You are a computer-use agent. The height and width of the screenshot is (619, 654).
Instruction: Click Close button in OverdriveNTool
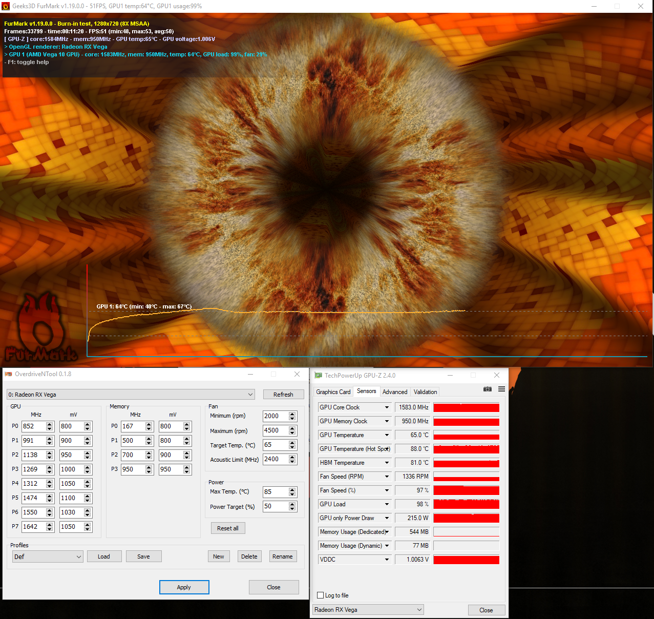[274, 587]
